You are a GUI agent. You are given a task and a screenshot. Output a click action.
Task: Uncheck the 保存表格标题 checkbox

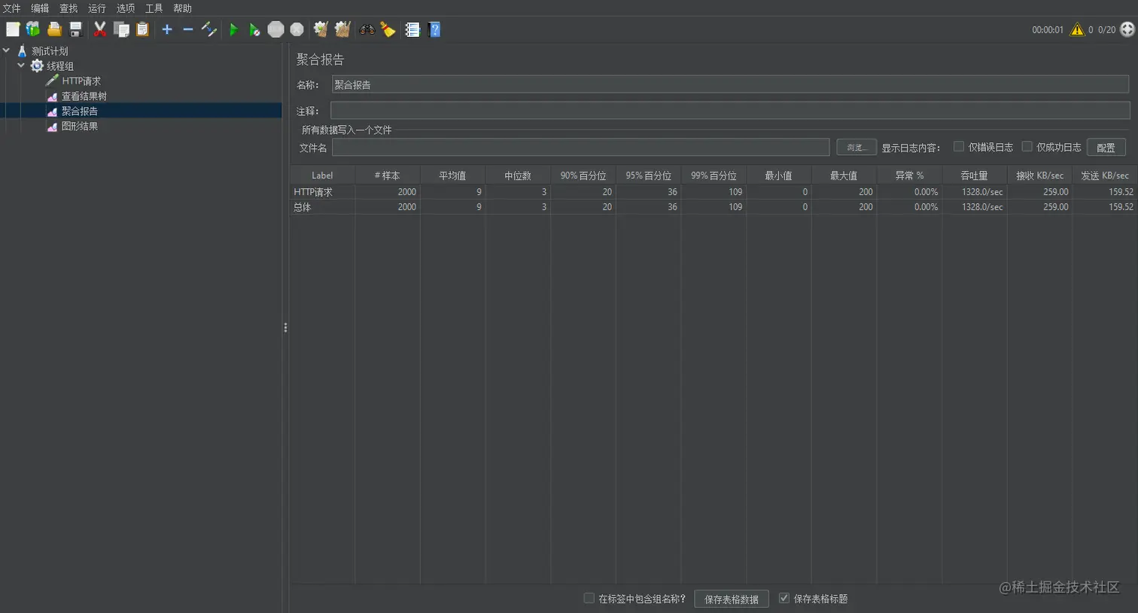tap(784, 598)
